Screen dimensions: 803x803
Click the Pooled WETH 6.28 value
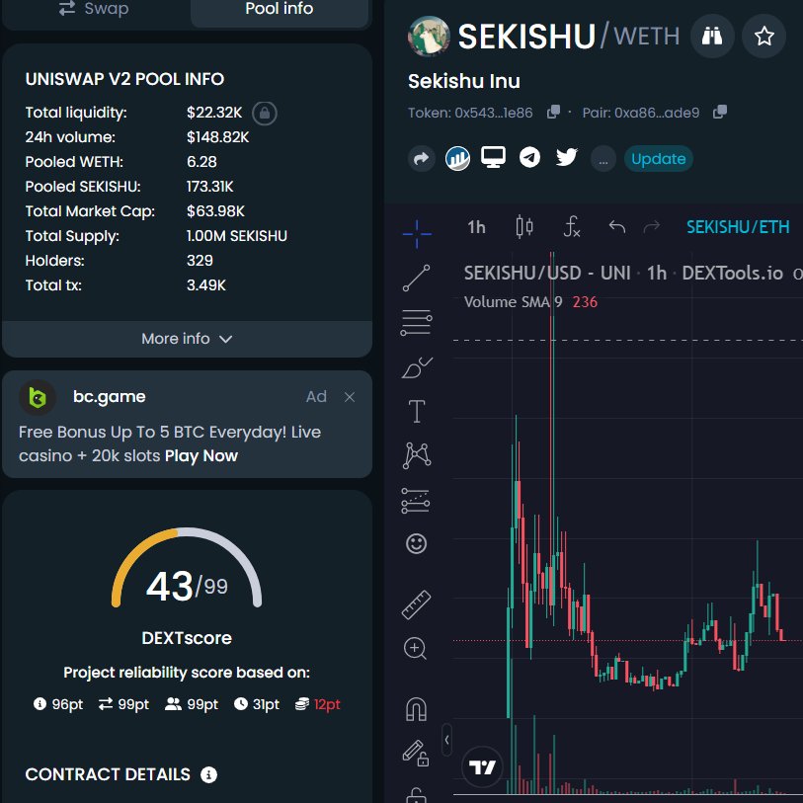click(x=201, y=162)
